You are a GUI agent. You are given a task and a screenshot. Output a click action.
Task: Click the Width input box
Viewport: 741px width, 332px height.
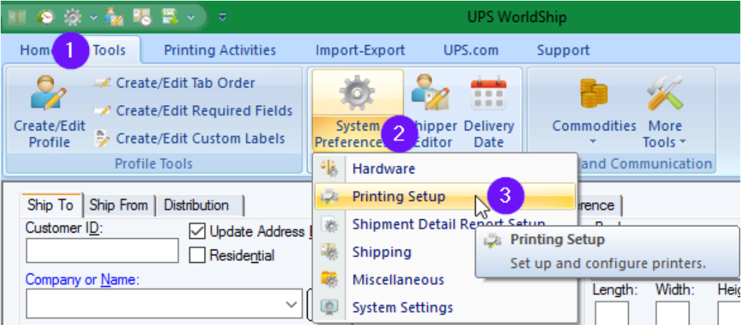(672, 313)
